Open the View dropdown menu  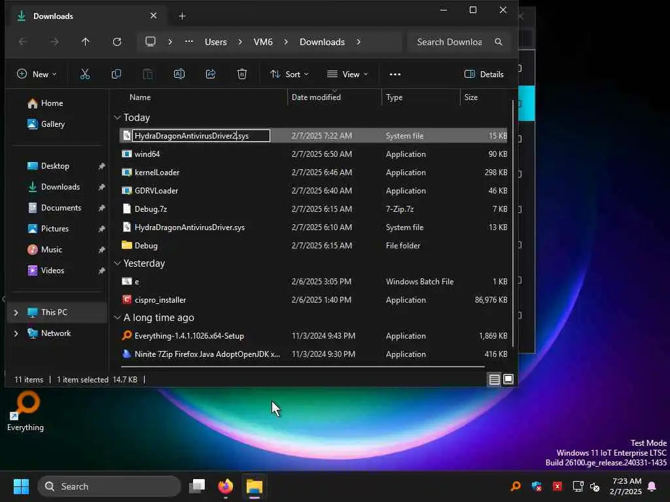(x=347, y=75)
